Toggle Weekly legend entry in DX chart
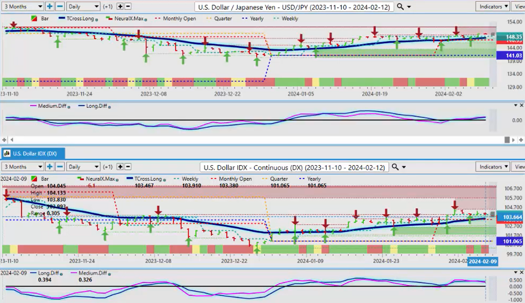Screen dimensions: 525x303 (185, 179)
